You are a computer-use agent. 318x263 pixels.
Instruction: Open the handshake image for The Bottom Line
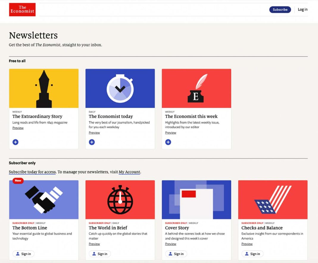[44, 200]
